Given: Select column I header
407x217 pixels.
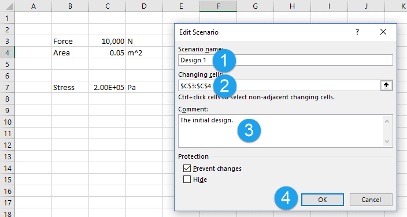Looking at the screenshot, I should click(329, 6).
